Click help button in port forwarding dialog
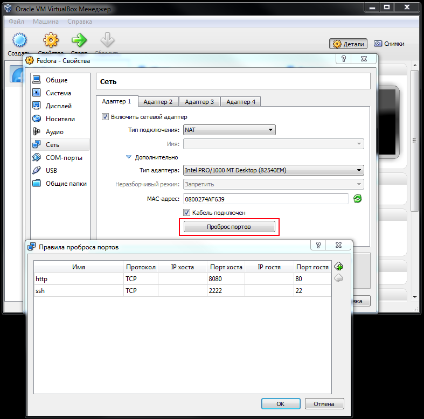This screenshot has width=424, height=419. (318, 245)
